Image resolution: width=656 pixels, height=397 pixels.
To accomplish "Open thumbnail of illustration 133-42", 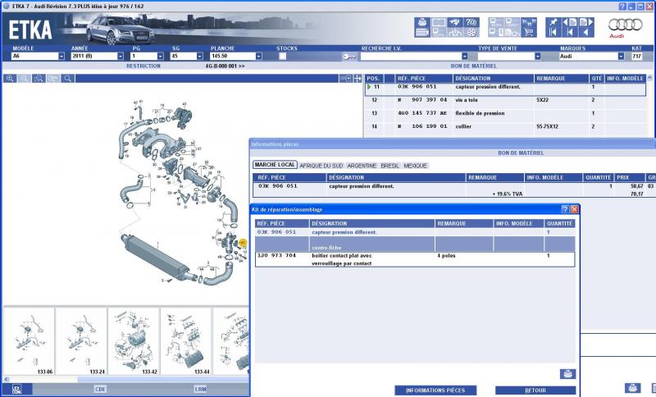I will point(134,341).
